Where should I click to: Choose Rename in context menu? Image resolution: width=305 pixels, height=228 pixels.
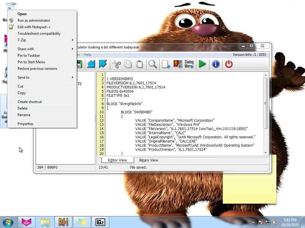point(42,115)
